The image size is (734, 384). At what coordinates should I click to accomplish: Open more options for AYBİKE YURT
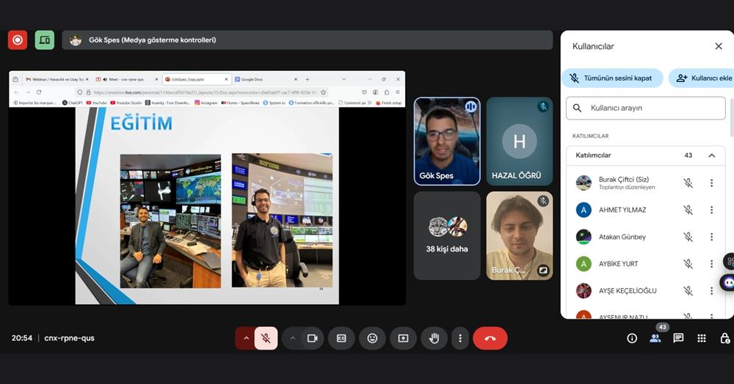pyautogui.click(x=711, y=264)
